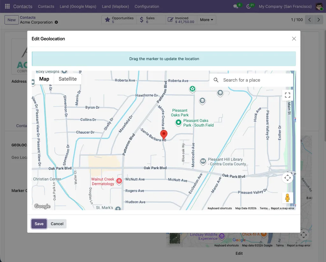Screen dimensions: 326x262
Task: Click the Chick-fil-A pin in background map
Action: coord(264,235)
